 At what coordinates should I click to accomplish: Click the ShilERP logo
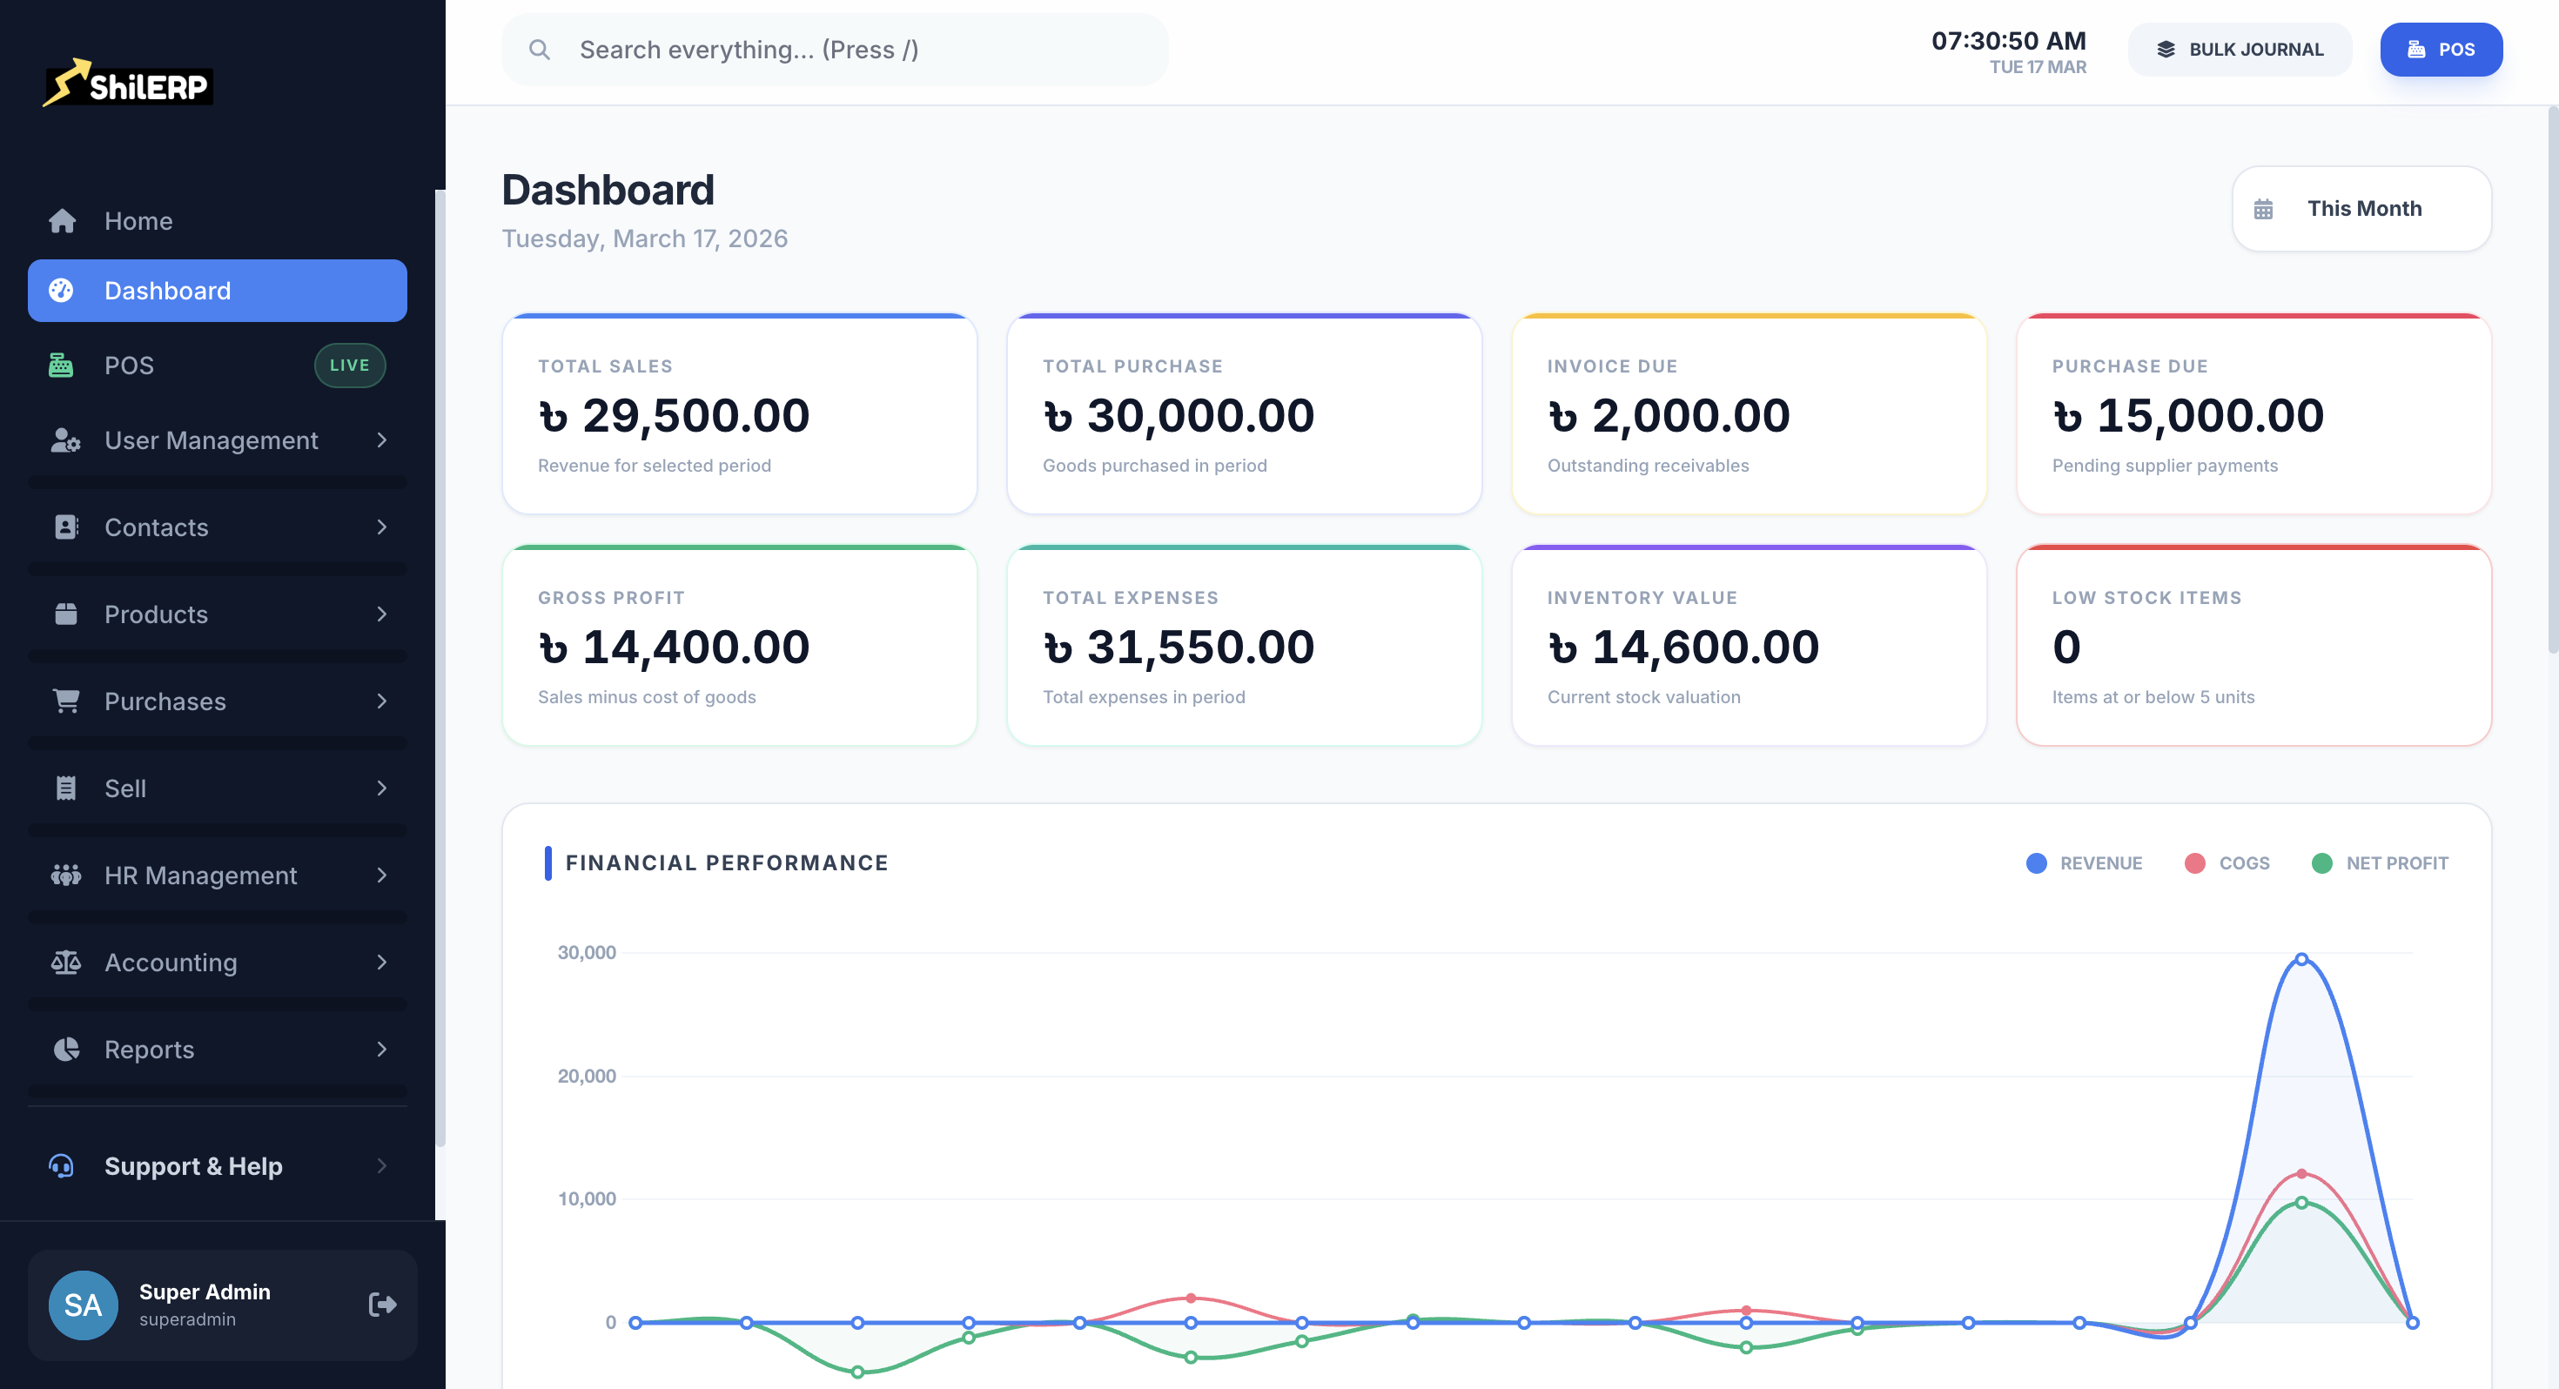pos(127,84)
